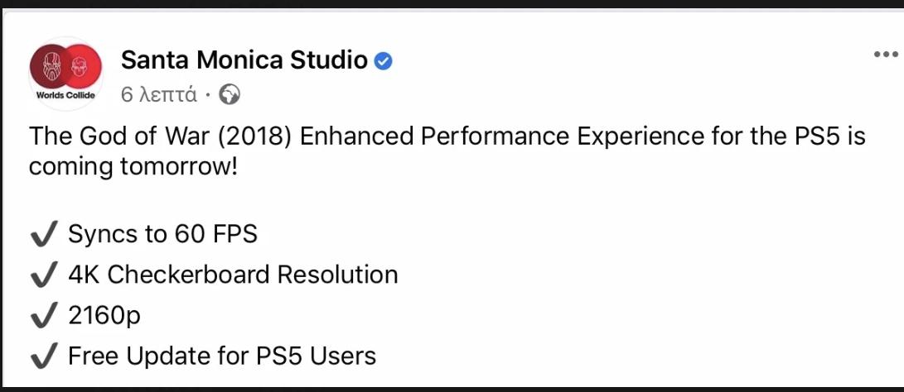Click the dark red Kratos face logo circle
Image resolution: width=904 pixels, height=392 pixels.
coord(52,65)
